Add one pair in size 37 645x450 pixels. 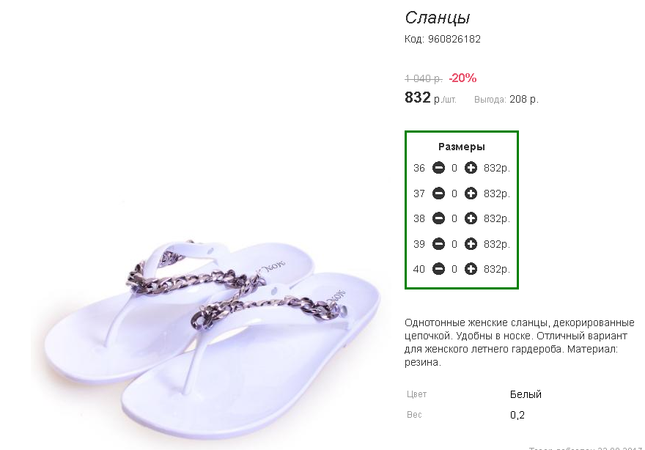pos(471,193)
